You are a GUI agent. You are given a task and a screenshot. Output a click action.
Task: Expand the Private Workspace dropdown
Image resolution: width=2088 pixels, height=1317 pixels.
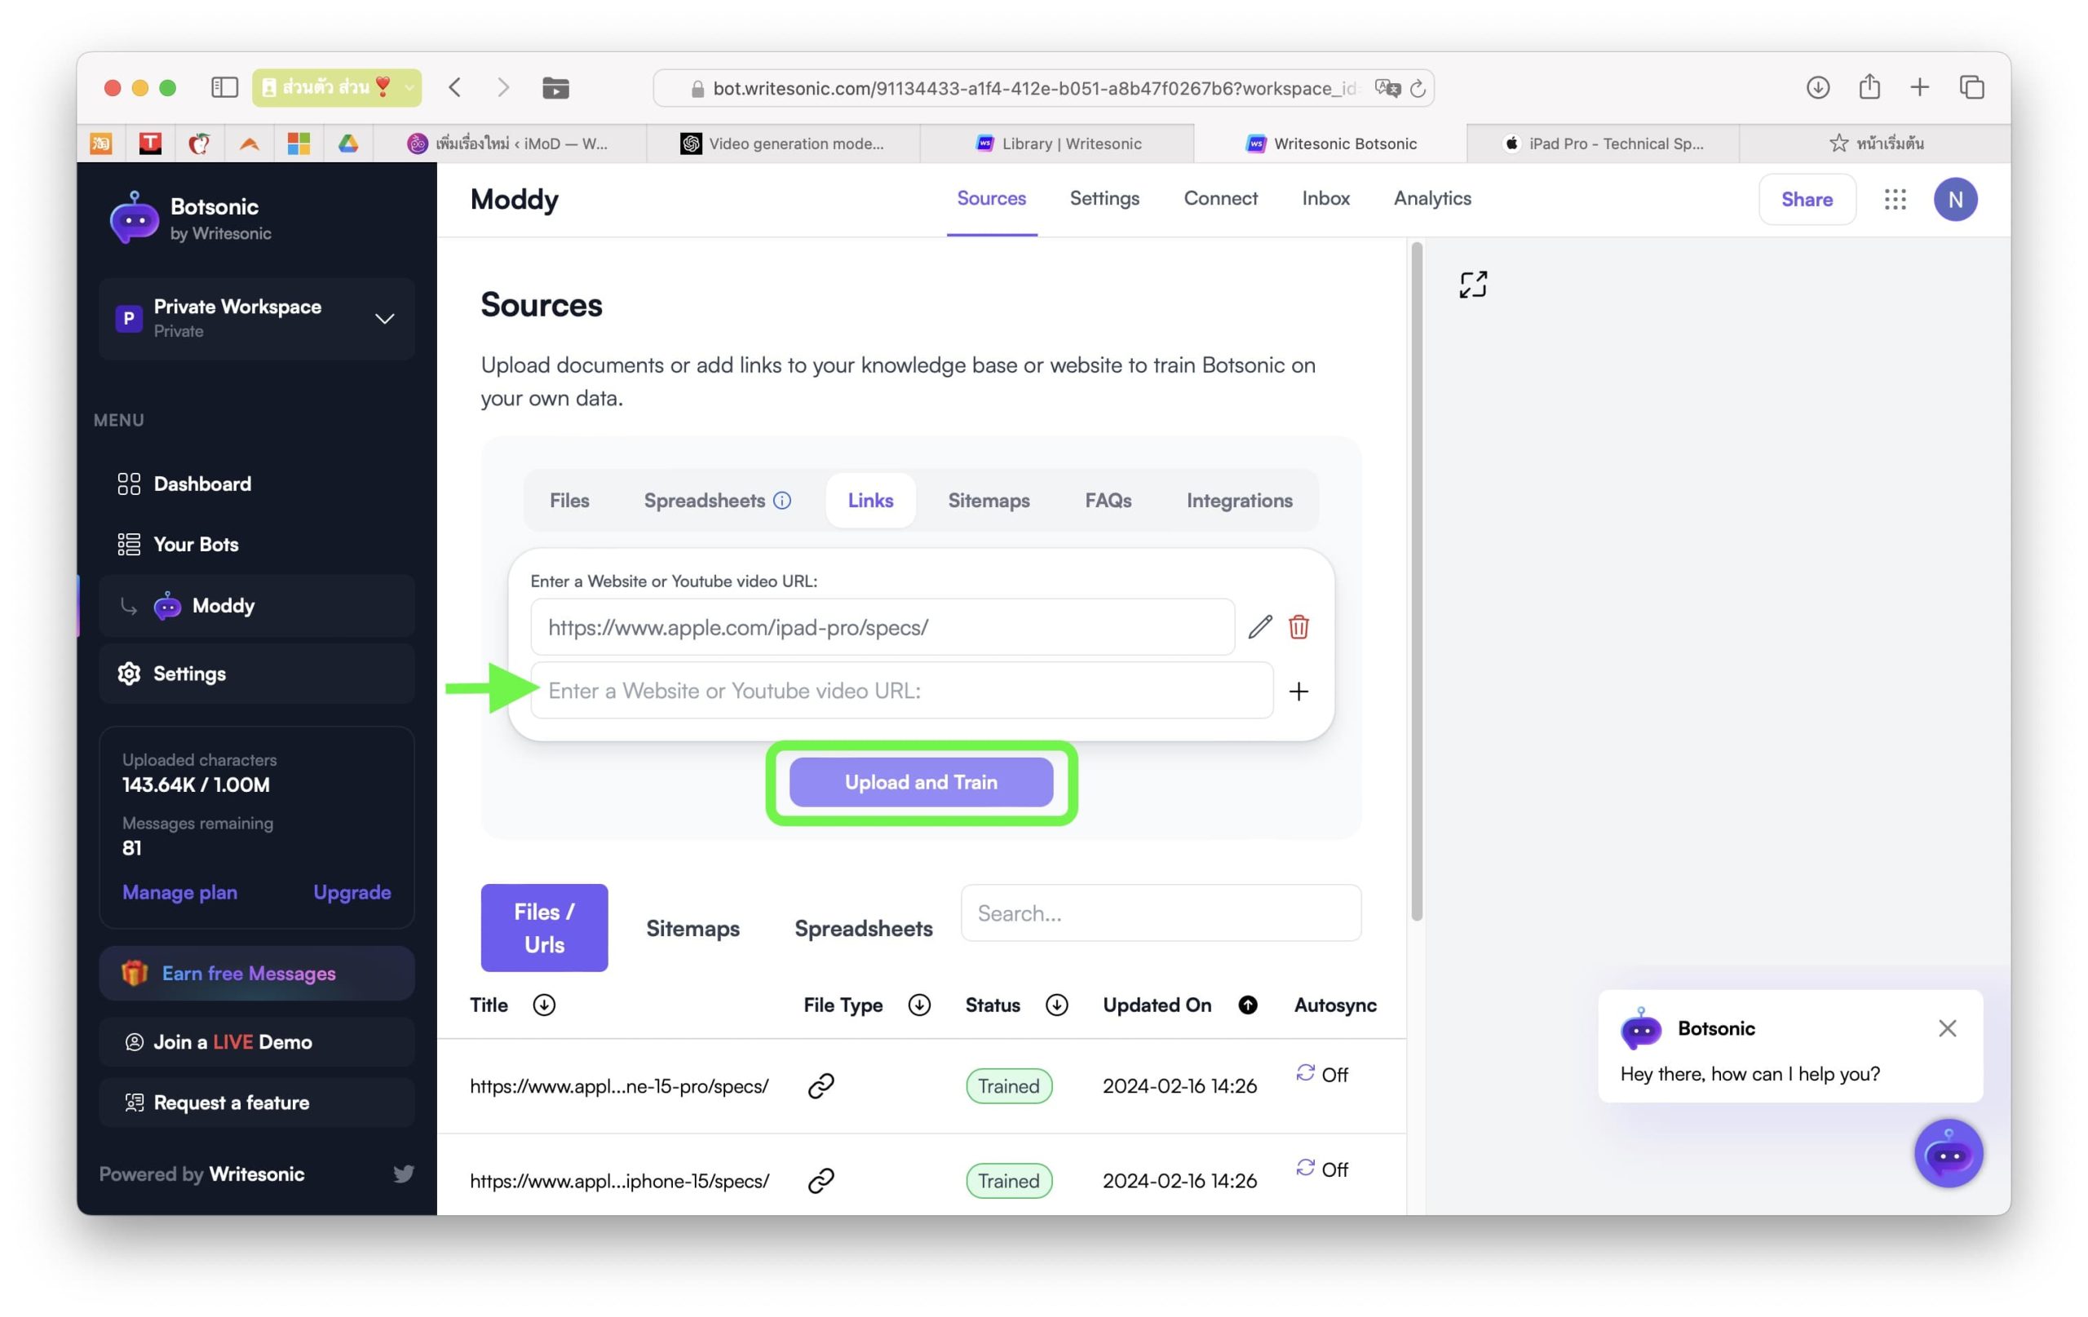384,318
